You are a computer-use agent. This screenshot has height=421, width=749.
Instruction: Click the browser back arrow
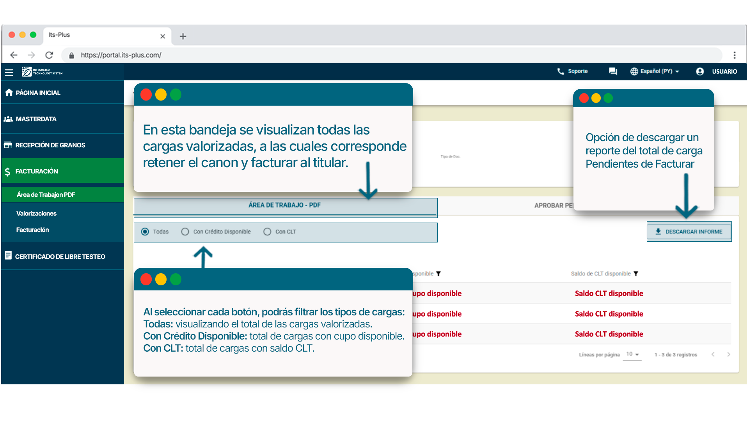14,55
